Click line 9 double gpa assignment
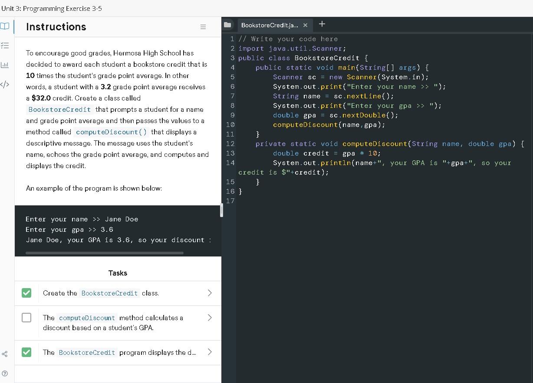The image size is (533, 383). (x=336, y=115)
